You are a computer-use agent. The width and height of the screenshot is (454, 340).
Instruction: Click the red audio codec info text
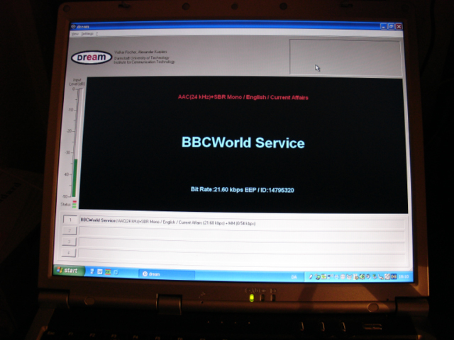(243, 97)
